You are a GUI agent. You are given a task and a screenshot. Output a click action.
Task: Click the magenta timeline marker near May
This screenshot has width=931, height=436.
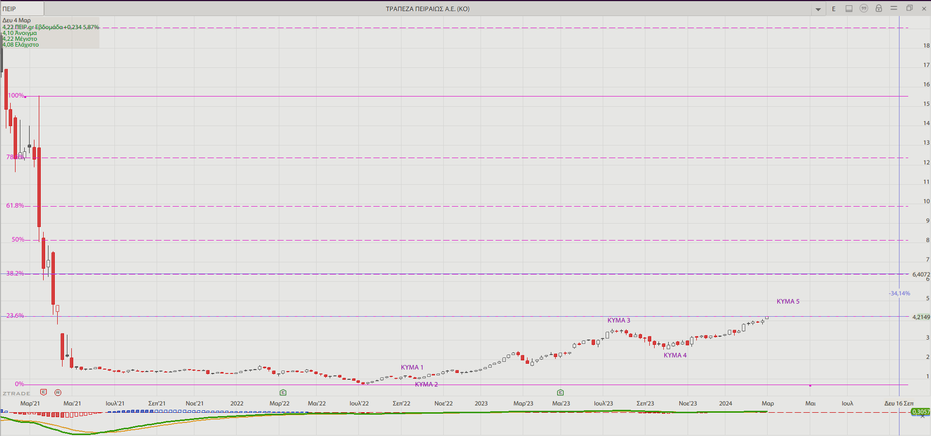[810, 386]
